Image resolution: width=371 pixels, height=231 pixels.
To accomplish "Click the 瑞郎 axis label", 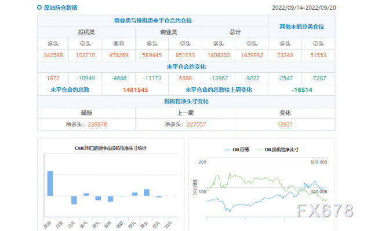I will 119,225.
